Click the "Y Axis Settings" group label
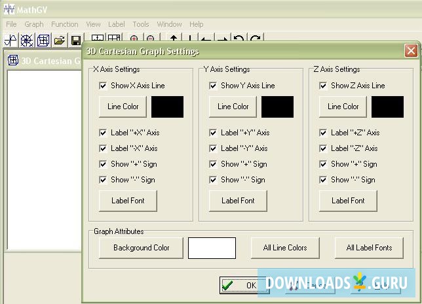Image resolution: width=422 pixels, height=304 pixels. coord(227,69)
